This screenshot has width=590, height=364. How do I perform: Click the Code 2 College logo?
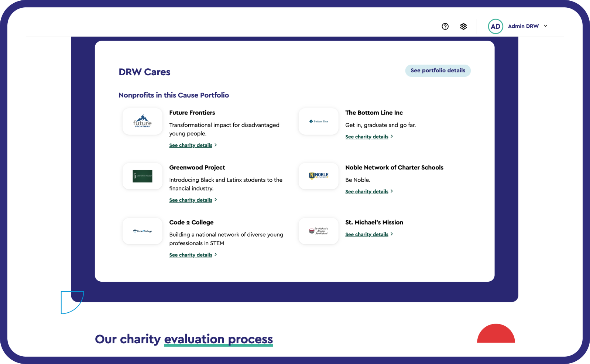[143, 231]
